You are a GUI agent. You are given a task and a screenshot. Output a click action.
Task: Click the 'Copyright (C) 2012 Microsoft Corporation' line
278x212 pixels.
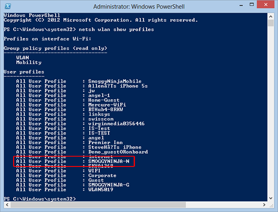(x=101, y=20)
